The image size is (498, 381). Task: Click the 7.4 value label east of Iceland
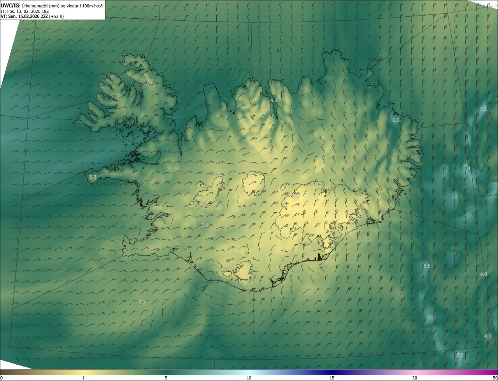tap(467, 168)
